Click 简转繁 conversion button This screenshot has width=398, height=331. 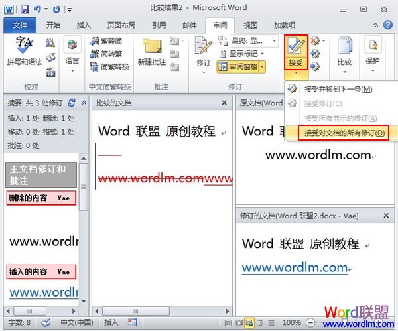(107, 54)
